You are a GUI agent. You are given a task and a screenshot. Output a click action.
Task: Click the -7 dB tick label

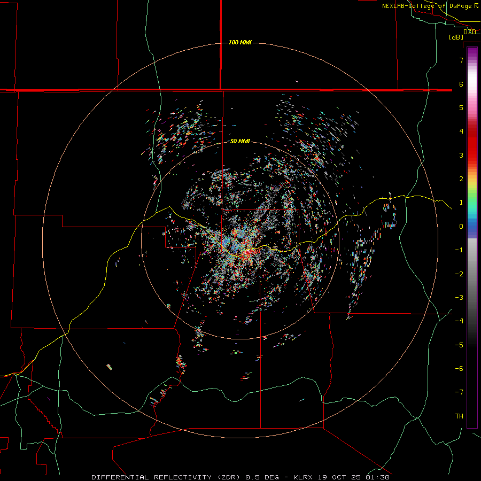[459, 392]
